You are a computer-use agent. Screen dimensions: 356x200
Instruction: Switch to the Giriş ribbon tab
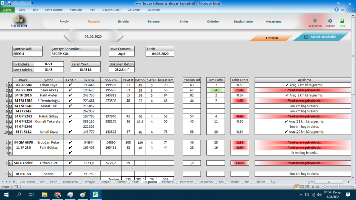tap(22, 10)
